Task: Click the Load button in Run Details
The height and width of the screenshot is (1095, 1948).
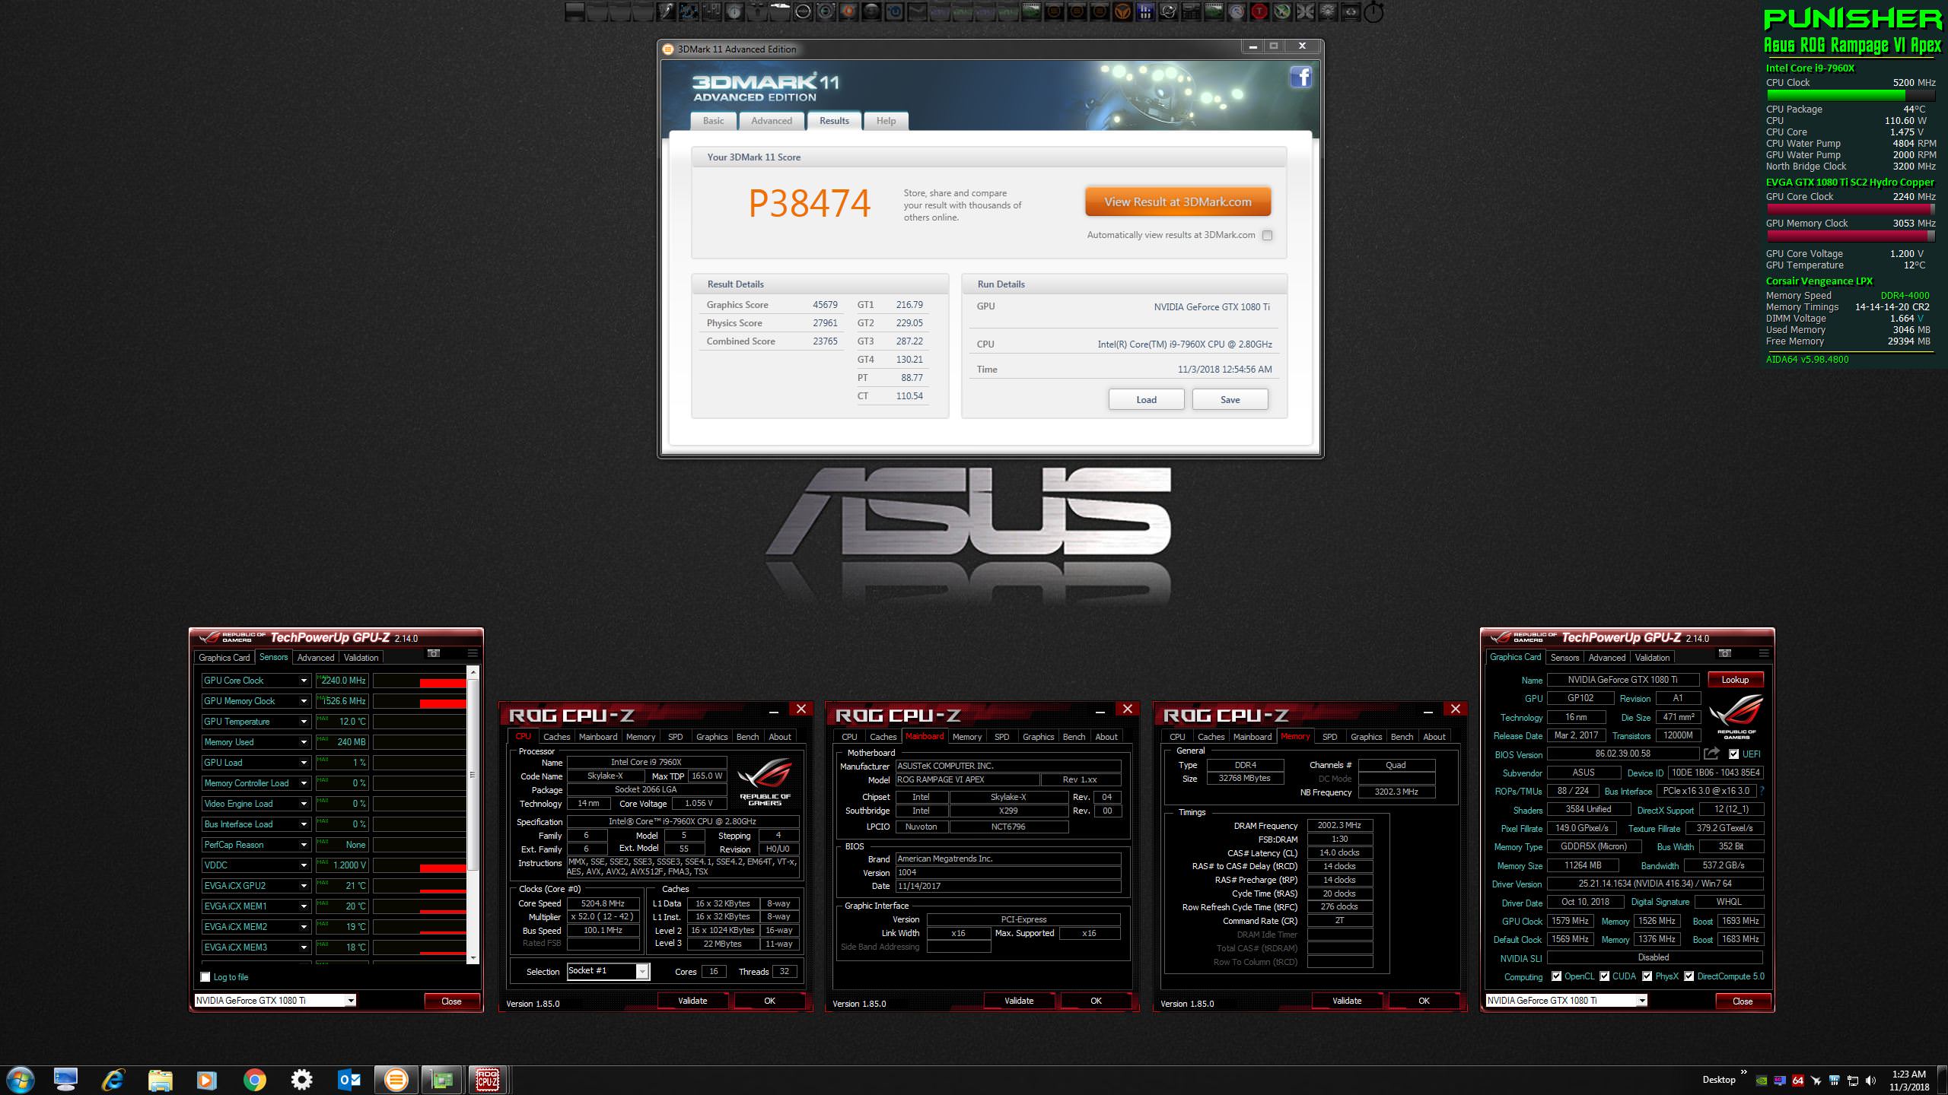Action: click(x=1146, y=400)
